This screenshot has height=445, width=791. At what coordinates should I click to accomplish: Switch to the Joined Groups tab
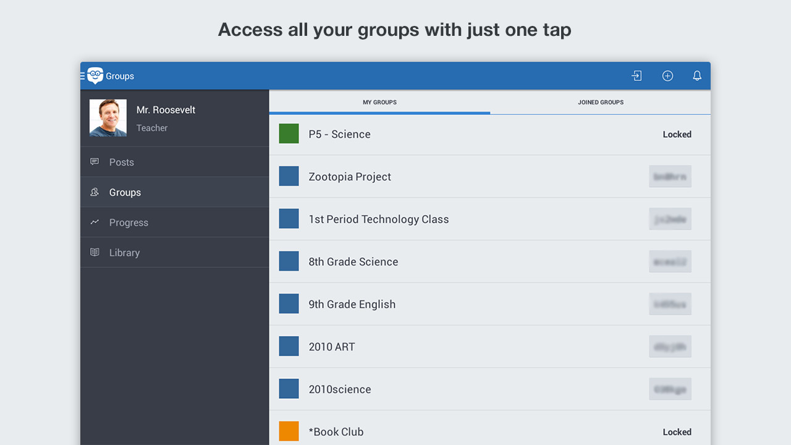(x=600, y=102)
